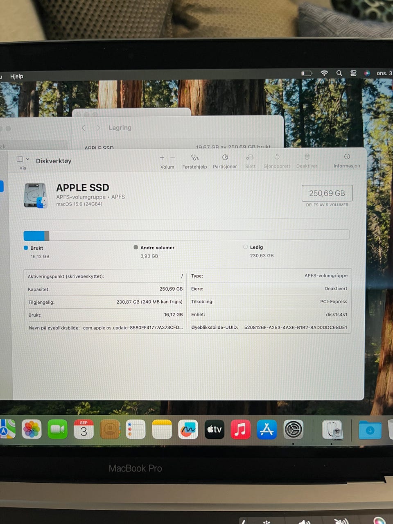Open Photos from the Dock

tap(32, 429)
